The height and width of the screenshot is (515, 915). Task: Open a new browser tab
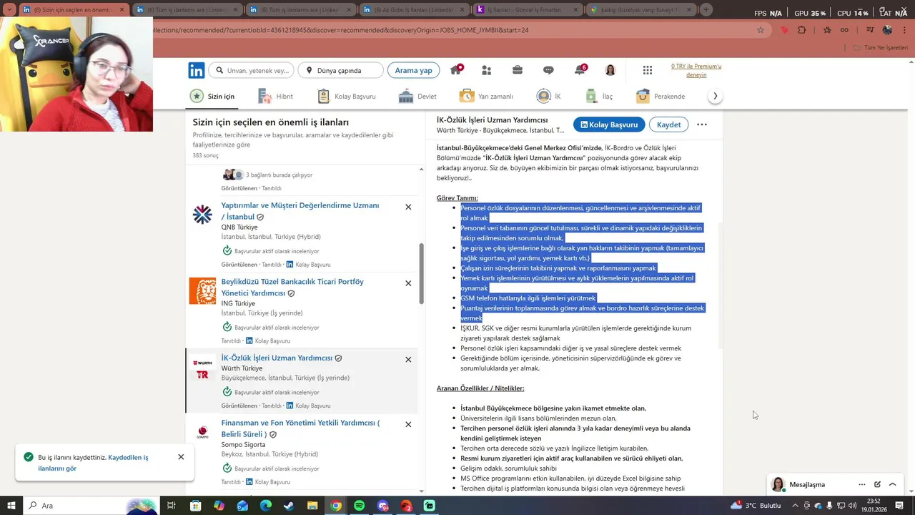(x=706, y=9)
